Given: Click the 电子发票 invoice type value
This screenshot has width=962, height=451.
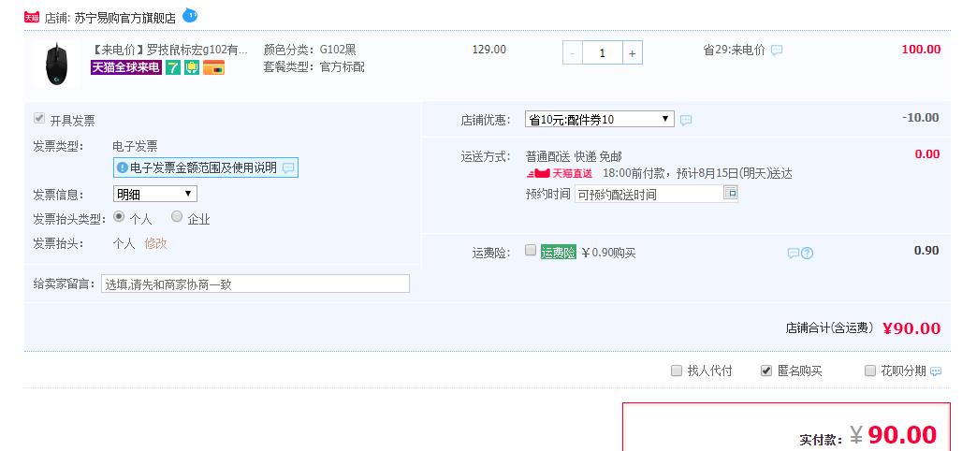Looking at the screenshot, I should coord(135,146).
